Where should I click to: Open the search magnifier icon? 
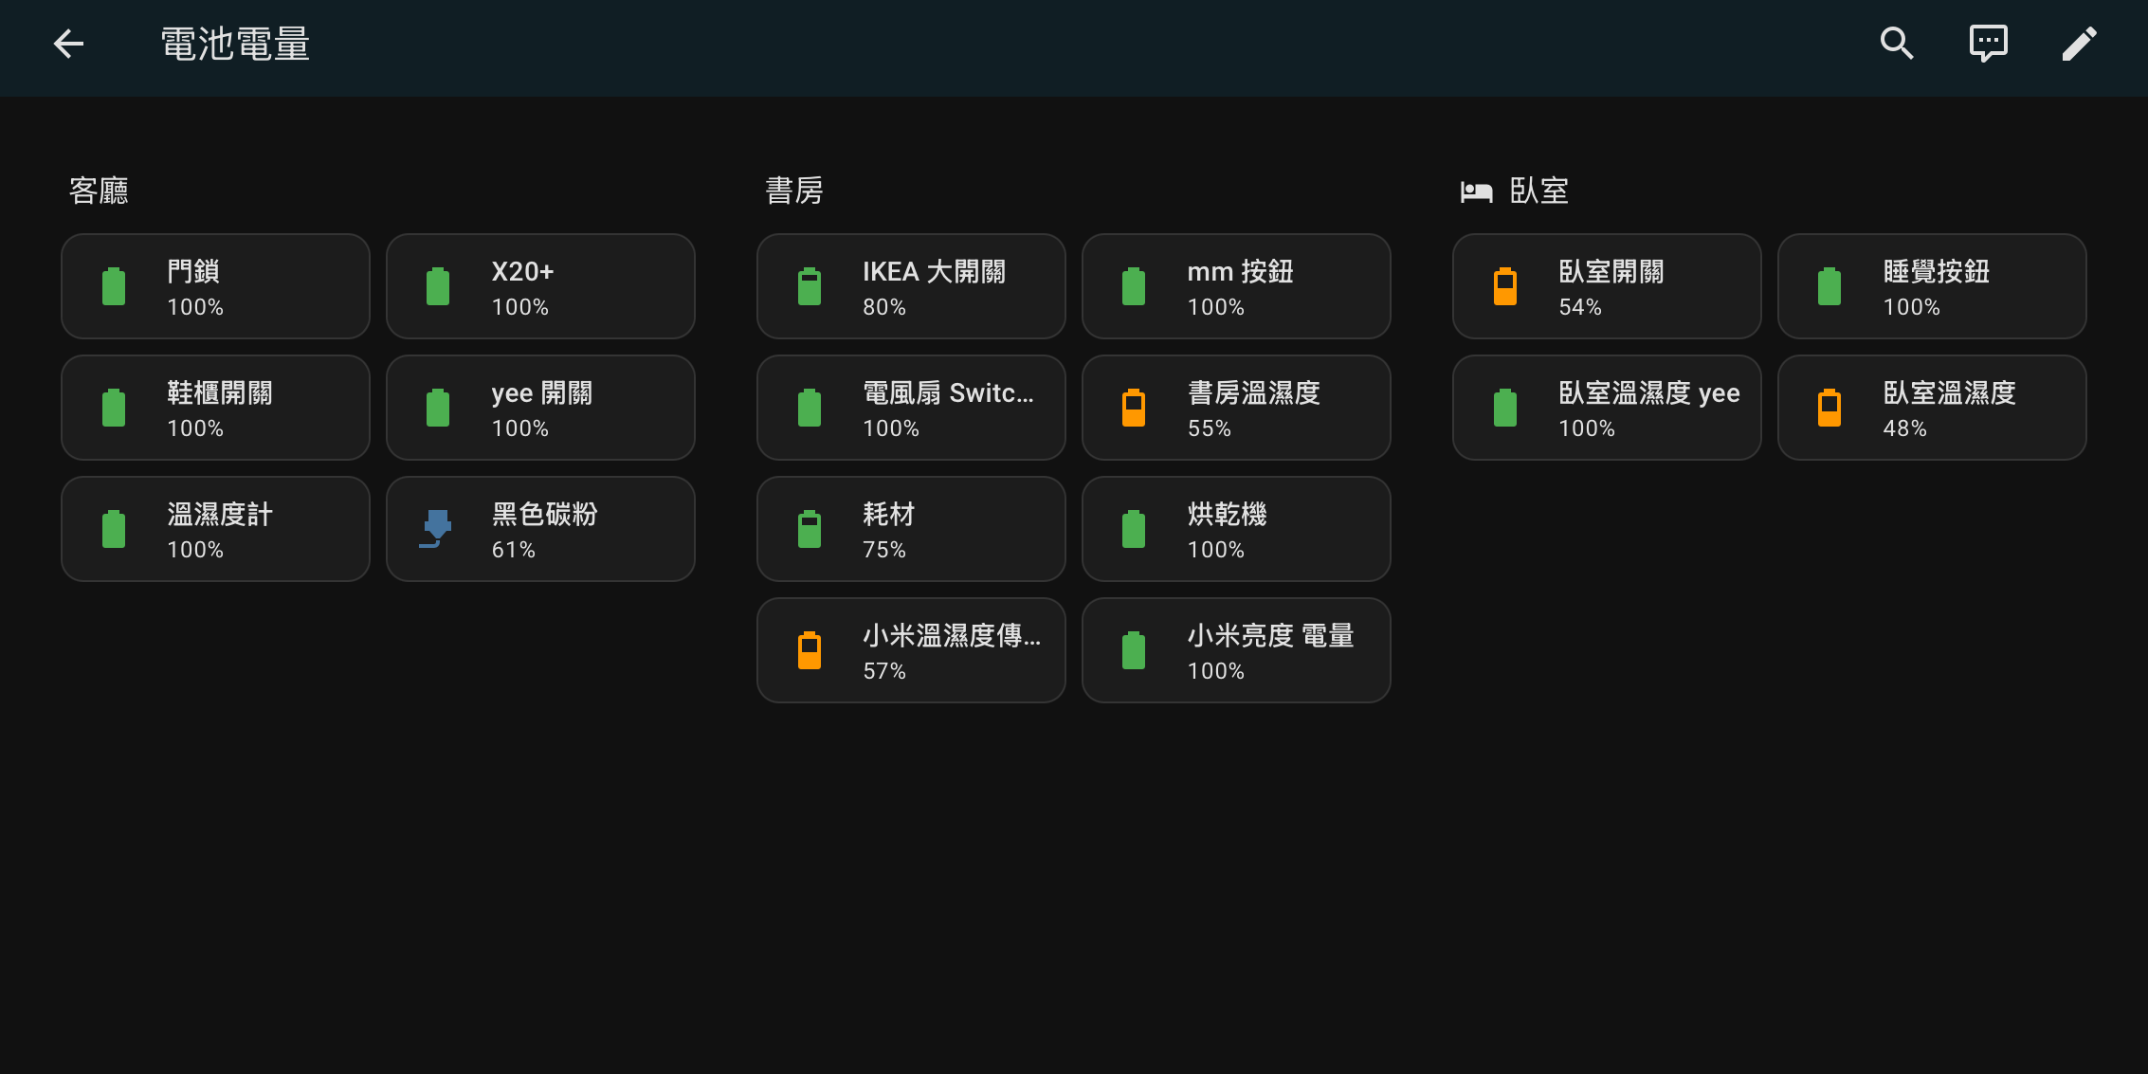[x=1897, y=44]
